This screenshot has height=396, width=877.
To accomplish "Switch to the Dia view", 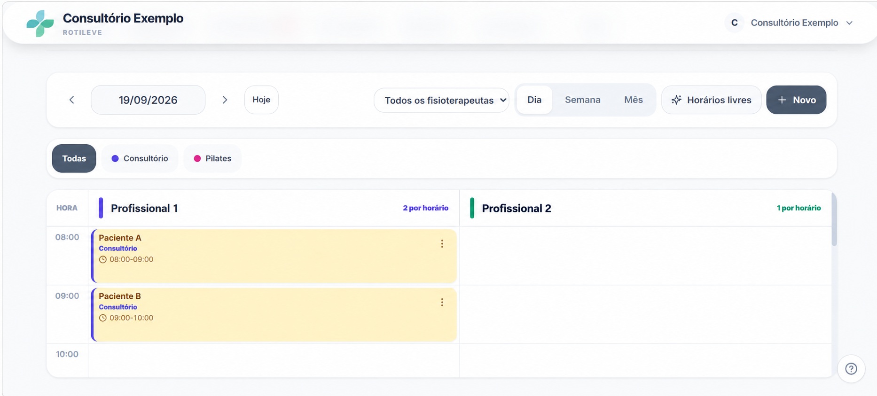I will tap(534, 100).
